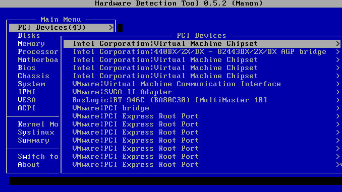Select the highlighted Virtual Machine Chipset row
Viewport: 342px width, 192px height.
click(x=202, y=43)
